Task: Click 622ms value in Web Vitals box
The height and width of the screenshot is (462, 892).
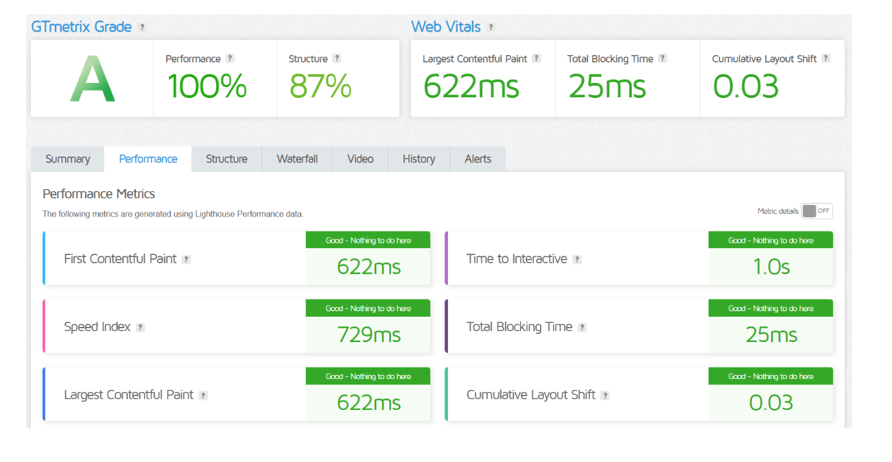Action: tap(471, 86)
